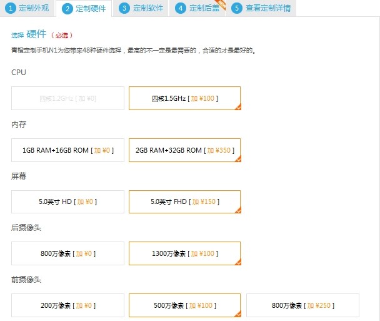The height and width of the screenshot is (321, 380).
Task: Choose the 800万像素 front camera for ¥250
Action: [302, 305]
